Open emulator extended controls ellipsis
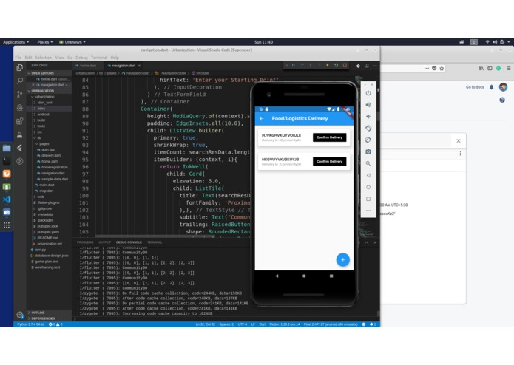 coord(368,211)
